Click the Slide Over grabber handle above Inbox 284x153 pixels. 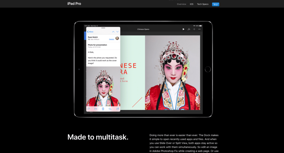[103, 28]
